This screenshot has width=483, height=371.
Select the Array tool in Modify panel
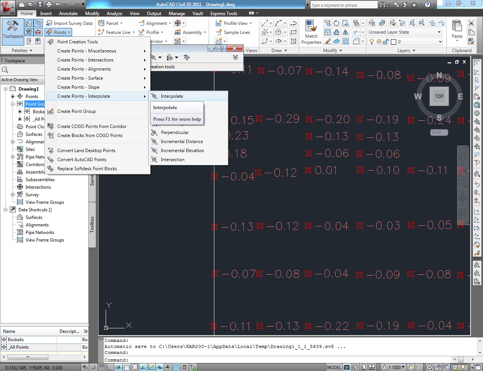(x=346, y=41)
